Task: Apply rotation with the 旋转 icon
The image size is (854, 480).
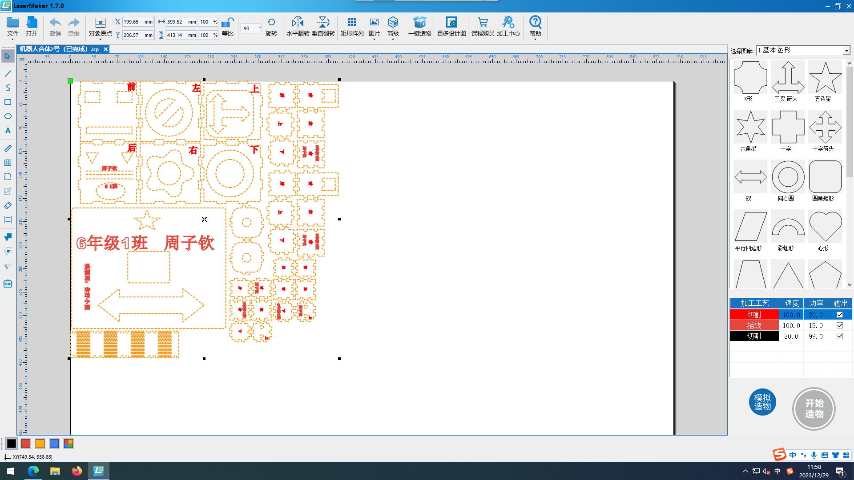Action: pyautogui.click(x=271, y=27)
